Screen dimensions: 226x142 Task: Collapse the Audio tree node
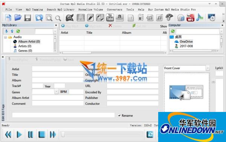[x=6, y=37]
